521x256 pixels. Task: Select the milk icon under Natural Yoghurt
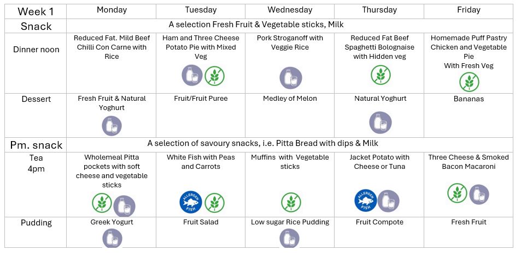coord(380,123)
